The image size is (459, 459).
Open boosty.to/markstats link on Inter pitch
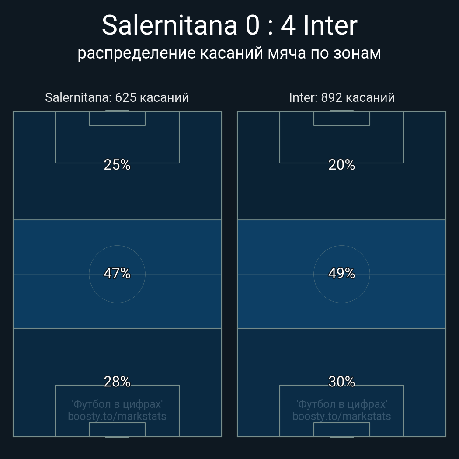tap(342, 416)
